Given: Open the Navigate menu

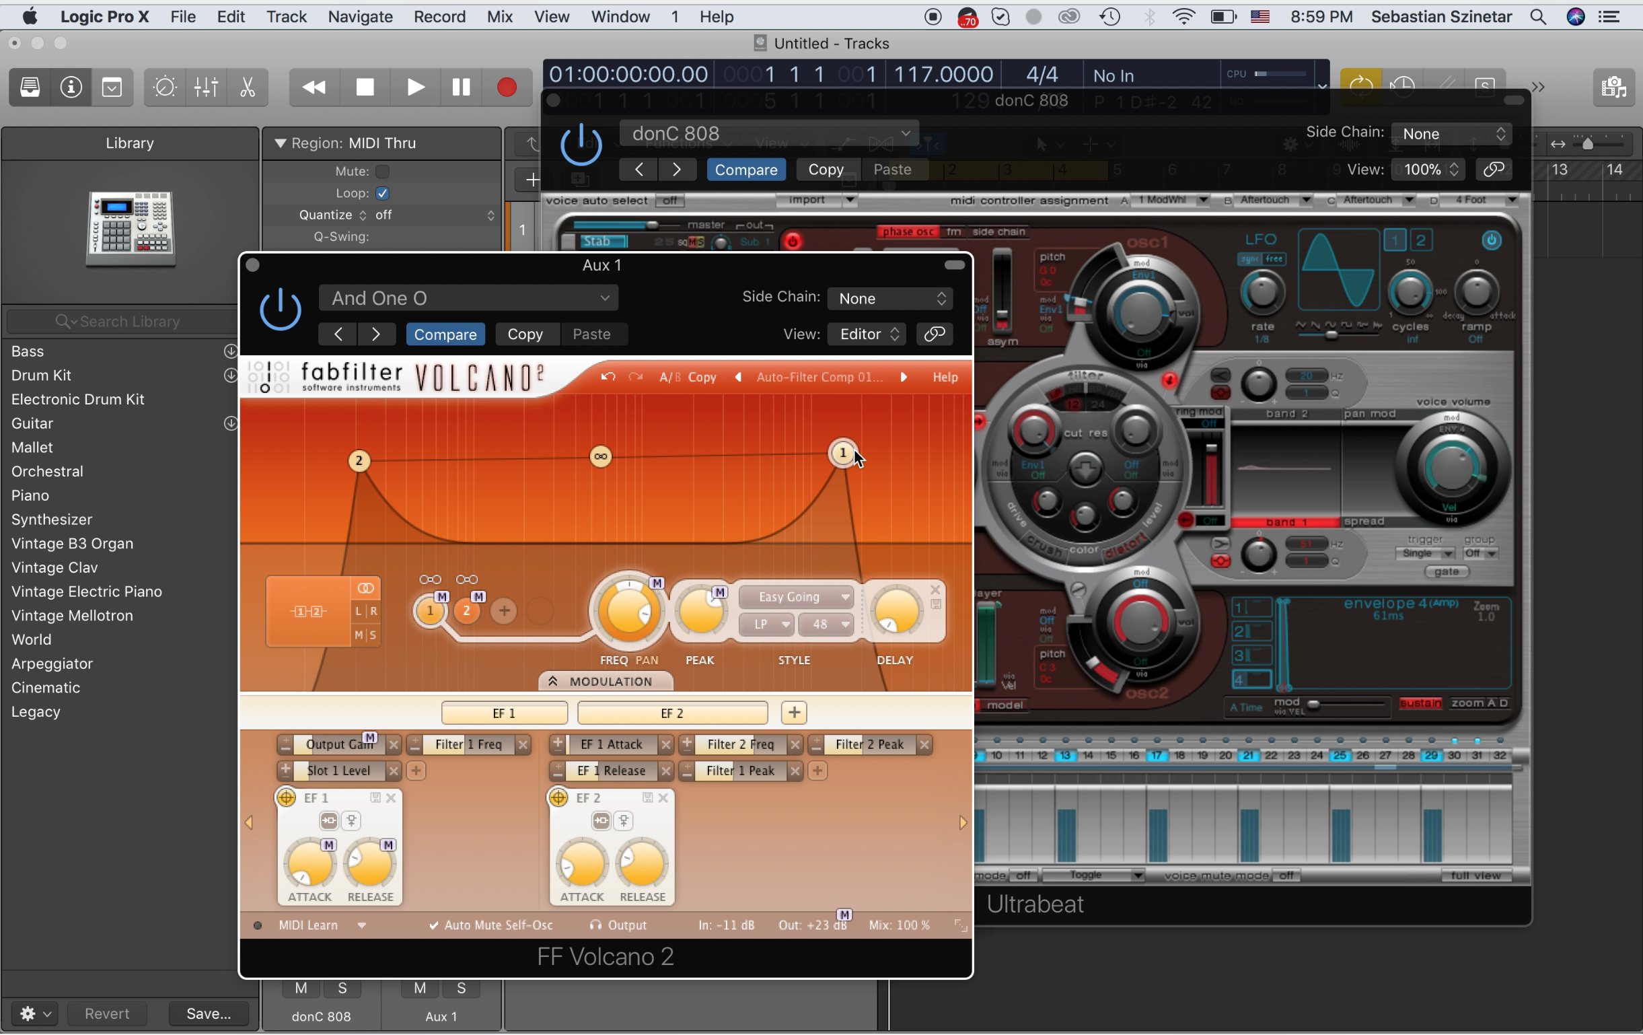Looking at the screenshot, I should pos(359,16).
